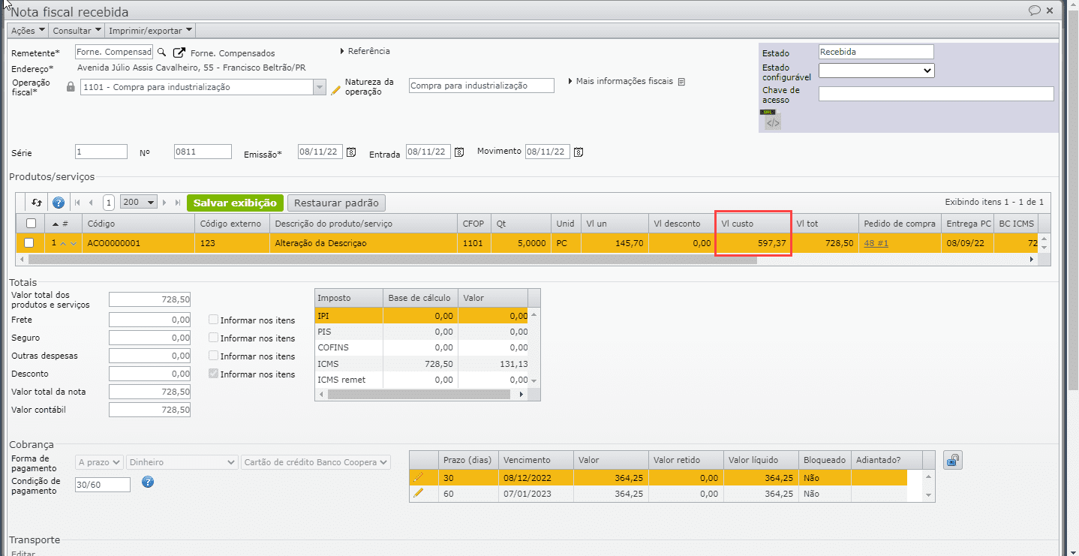1079x556 pixels.
Task: Toggle the select-all checkbox in products header
Action: (31, 223)
